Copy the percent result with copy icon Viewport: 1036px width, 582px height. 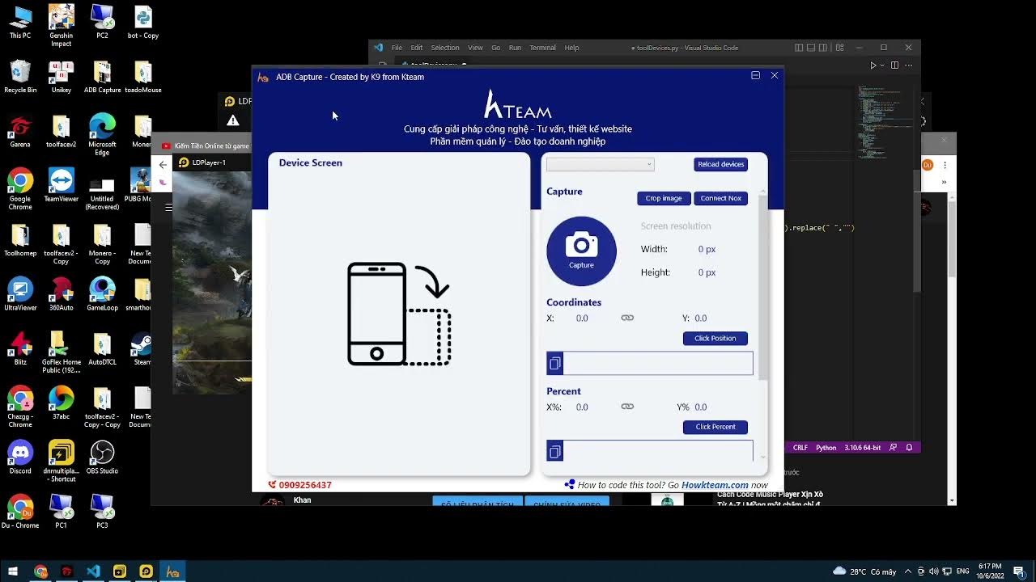(x=554, y=452)
